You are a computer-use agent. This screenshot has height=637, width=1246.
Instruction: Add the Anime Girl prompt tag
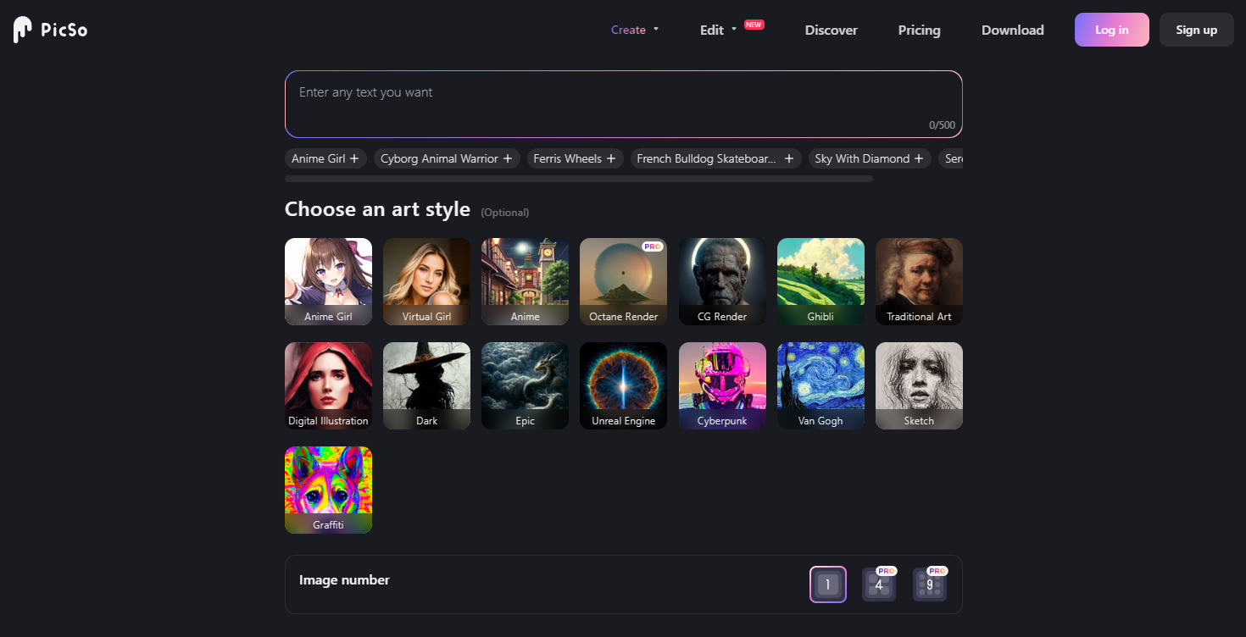325,158
